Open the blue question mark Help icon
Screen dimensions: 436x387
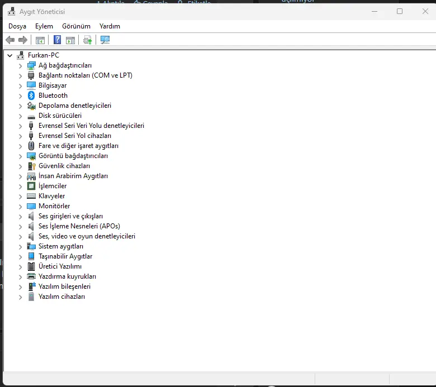pyautogui.click(x=57, y=40)
